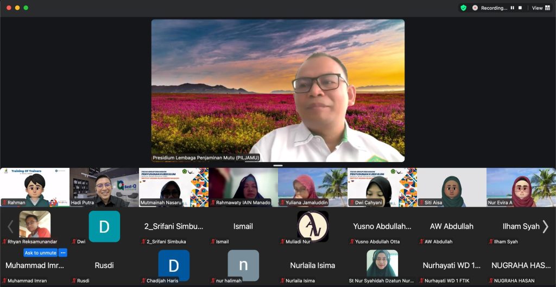Select Rahman's avatar video tile

pyautogui.click(x=35, y=187)
